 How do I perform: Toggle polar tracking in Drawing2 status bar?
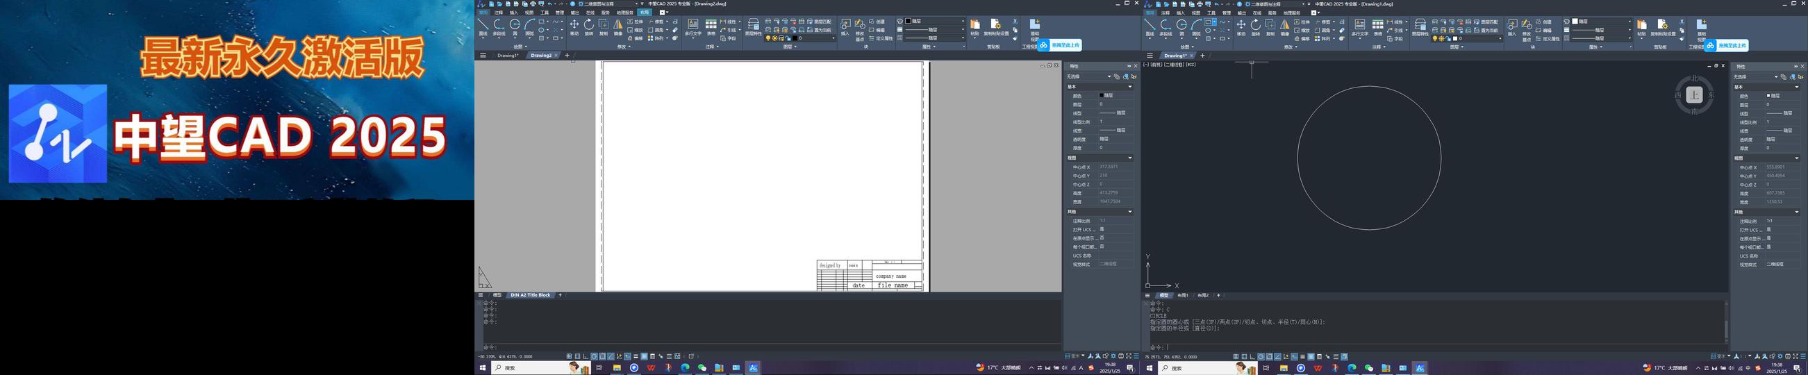(x=595, y=356)
